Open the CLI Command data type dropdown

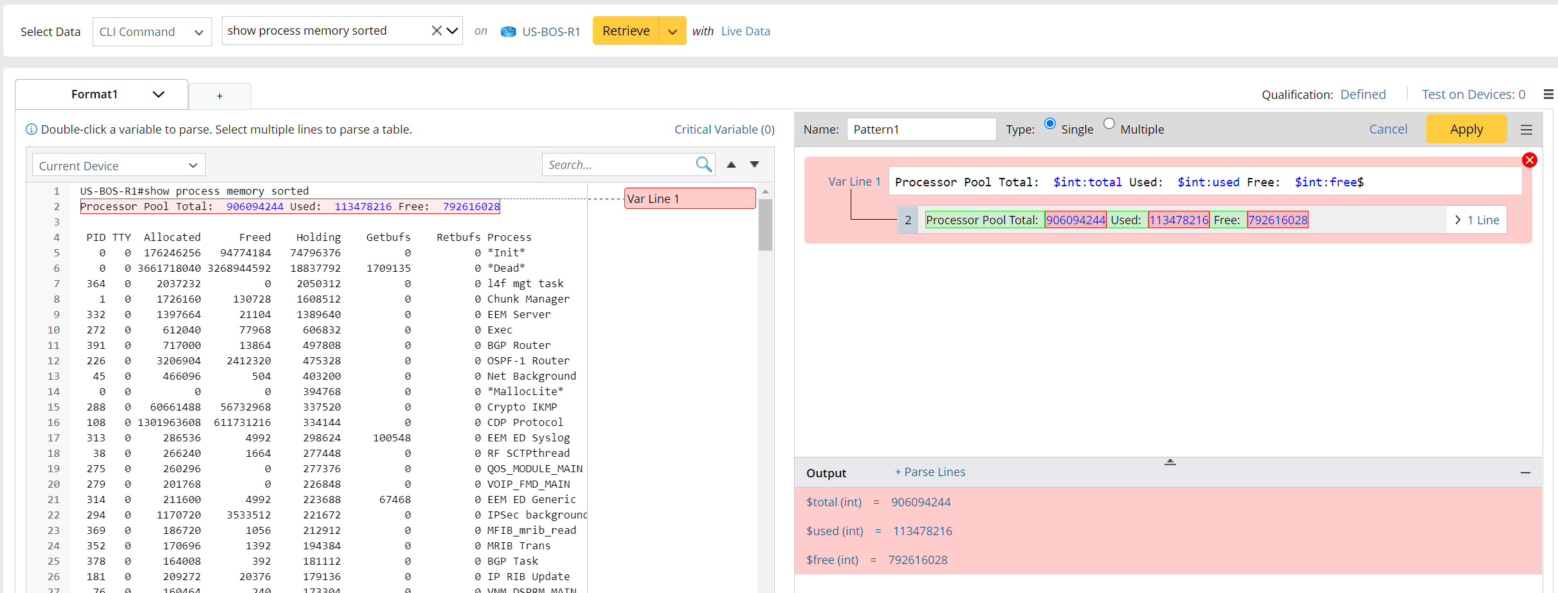point(152,31)
